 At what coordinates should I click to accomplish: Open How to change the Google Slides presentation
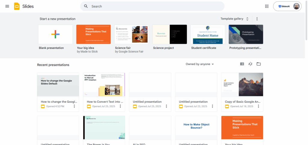point(58,84)
